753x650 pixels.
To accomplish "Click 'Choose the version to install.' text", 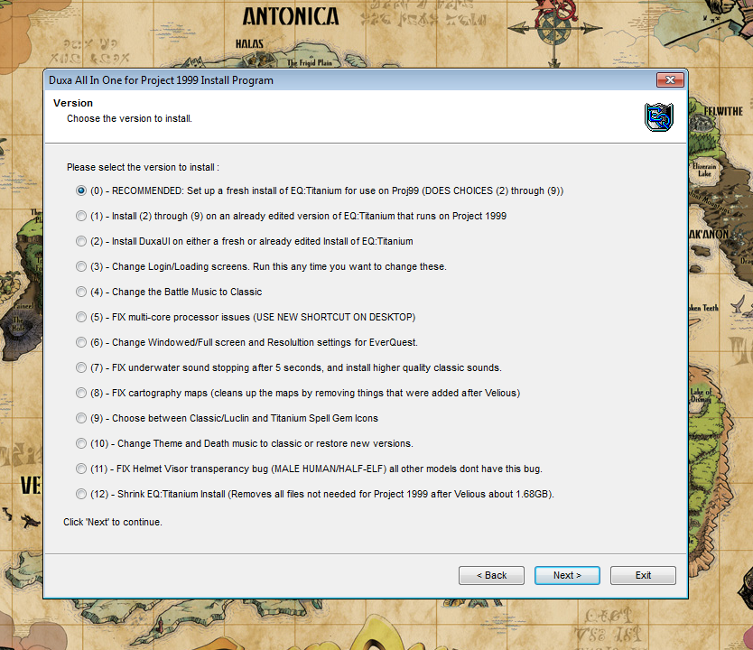I will coord(129,118).
